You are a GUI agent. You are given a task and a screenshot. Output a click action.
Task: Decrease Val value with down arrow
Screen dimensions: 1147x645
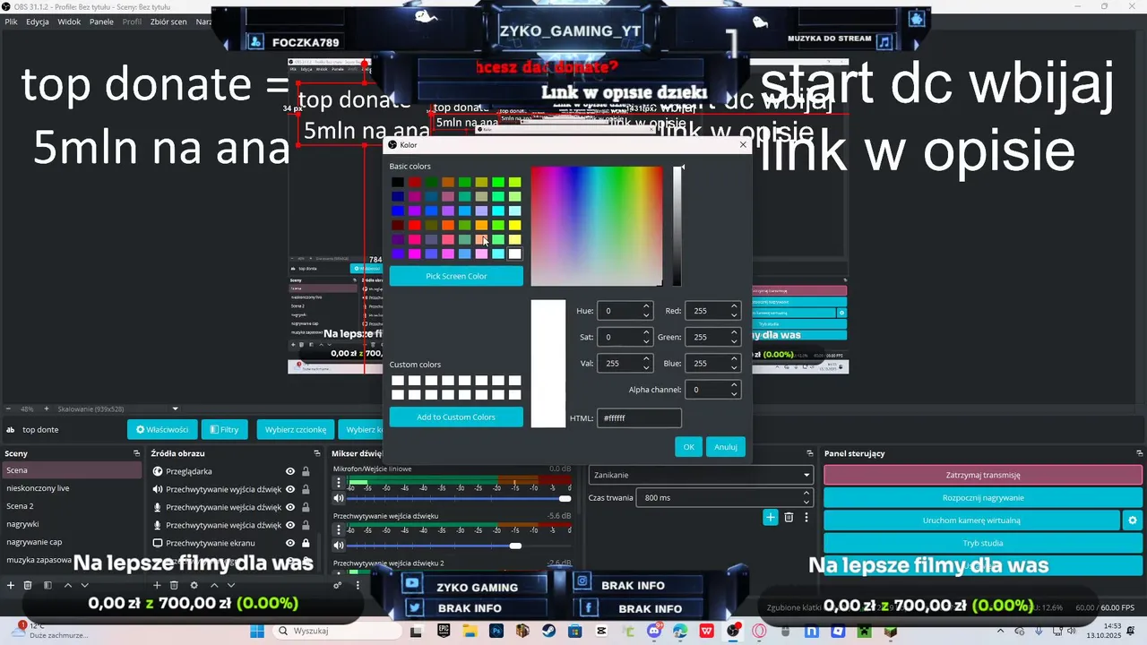tap(646, 368)
